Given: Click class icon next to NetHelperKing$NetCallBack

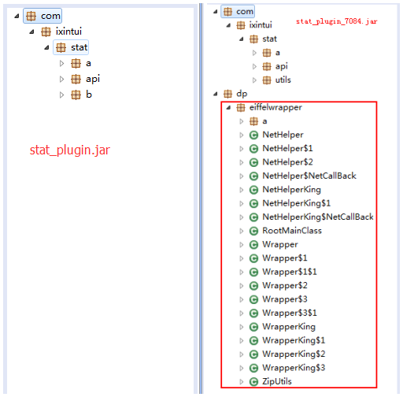Looking at the screenshot, I should click(x=253, y=217).
